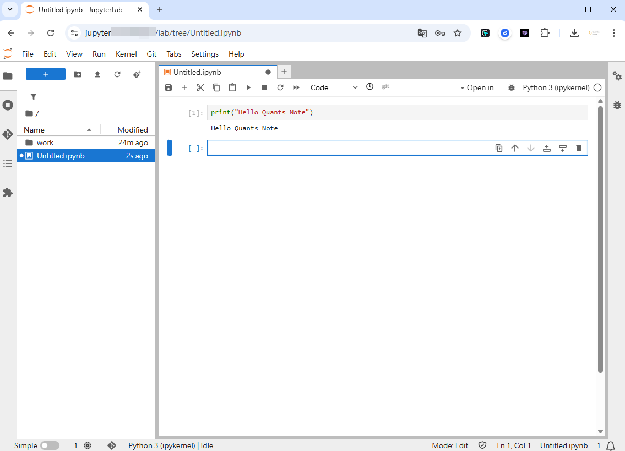This screenshot has height=451, width=625.
Task: Sort files by Modified column header
Action: (x=128, y=130)
